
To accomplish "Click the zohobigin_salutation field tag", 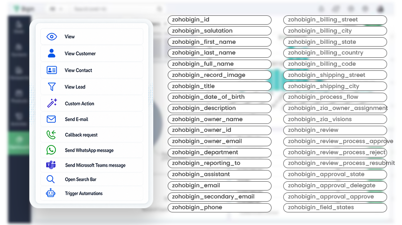I will [x=219, y=31].
